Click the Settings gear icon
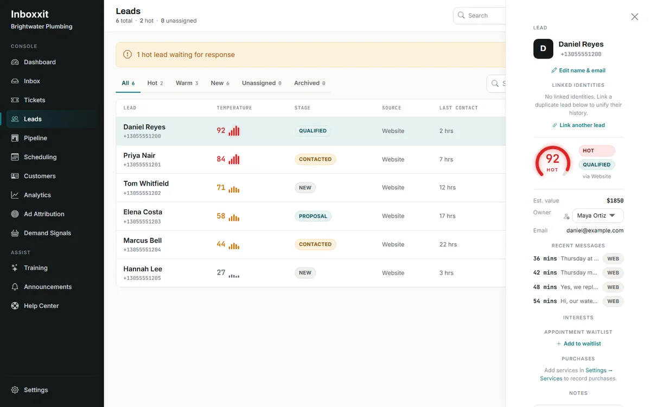The width and height of the screenshot is (651, 407). point(15,390)
